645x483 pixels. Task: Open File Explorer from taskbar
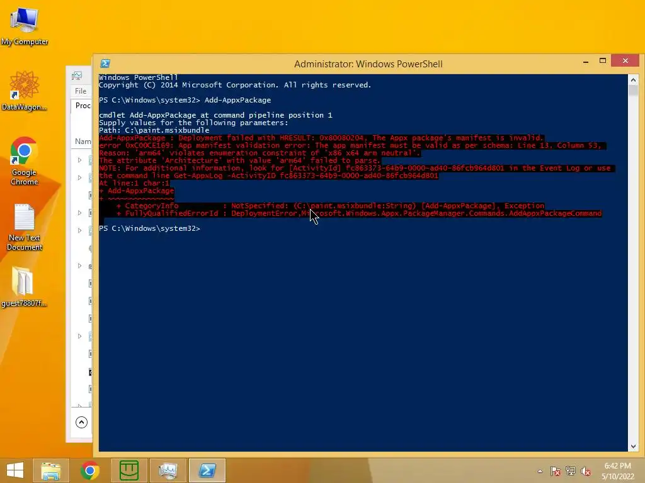[x=51, y=470]
